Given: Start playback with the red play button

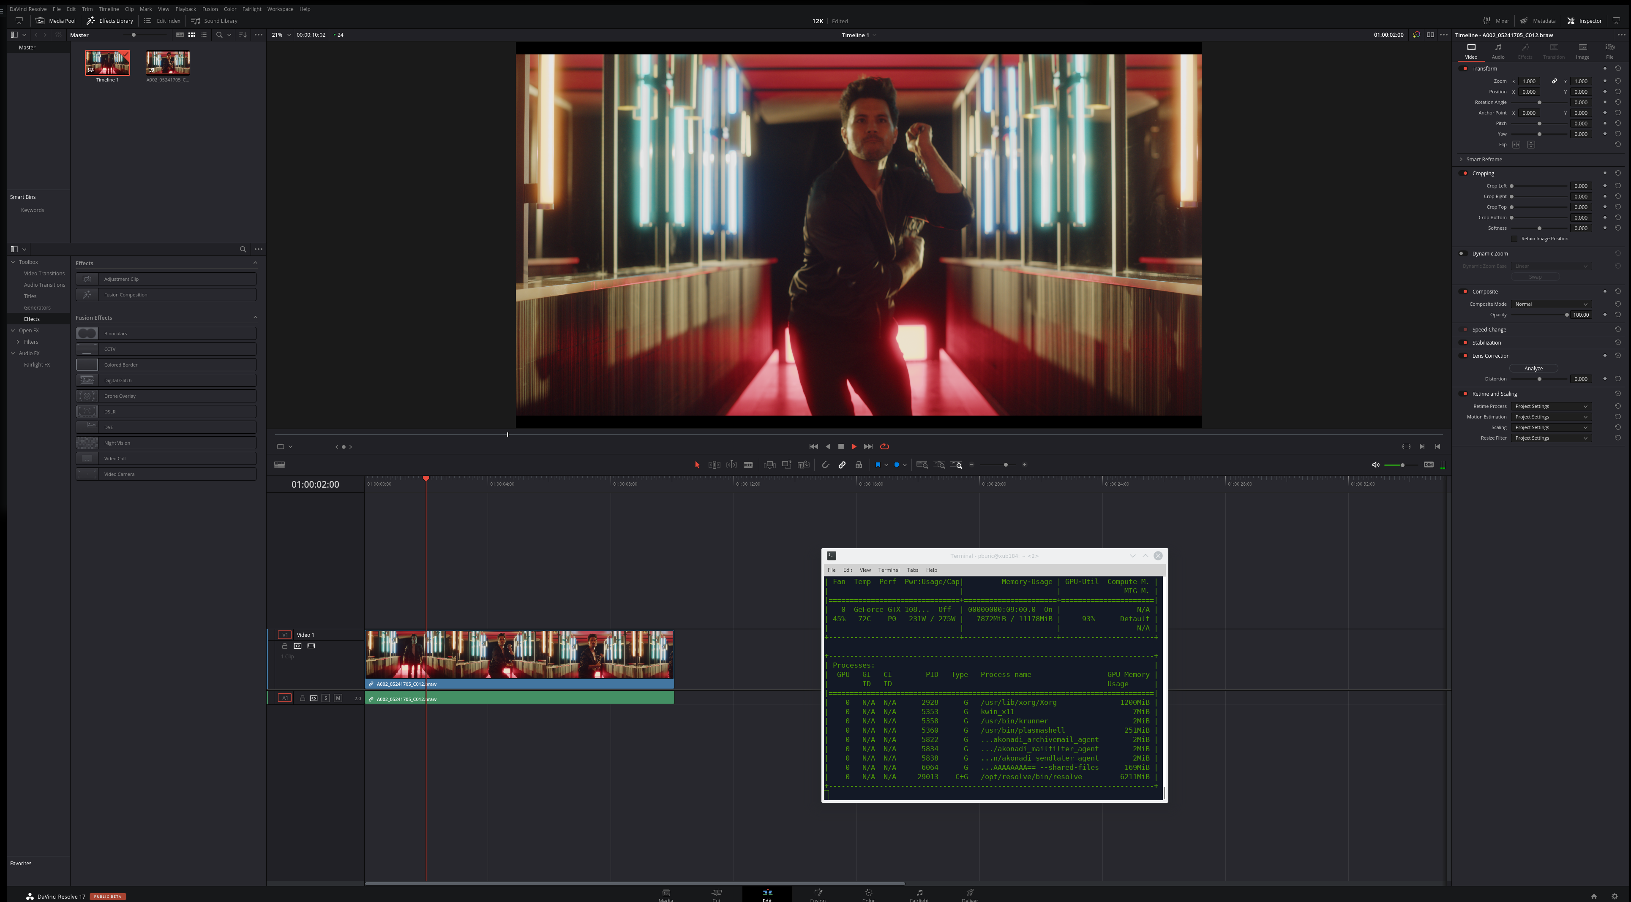Looking at the screenshot, I should (x=854, y=446).
